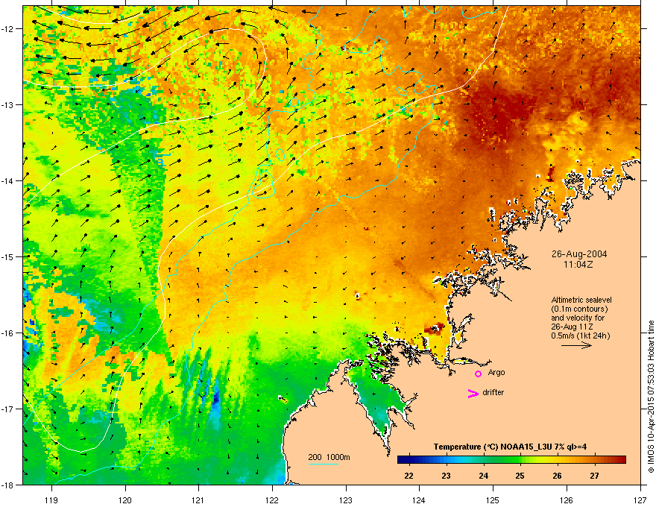Click the IMOS copyright timestamp on right edge

(651, 397)
